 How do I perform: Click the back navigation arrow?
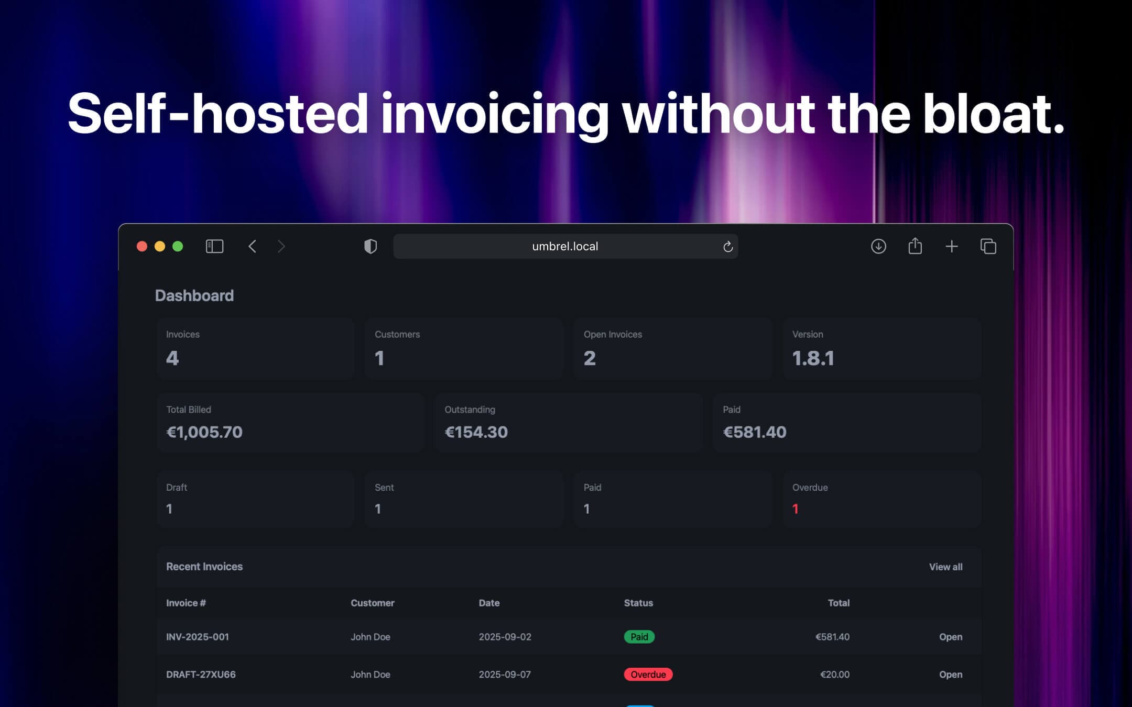(x=252, y=246)
